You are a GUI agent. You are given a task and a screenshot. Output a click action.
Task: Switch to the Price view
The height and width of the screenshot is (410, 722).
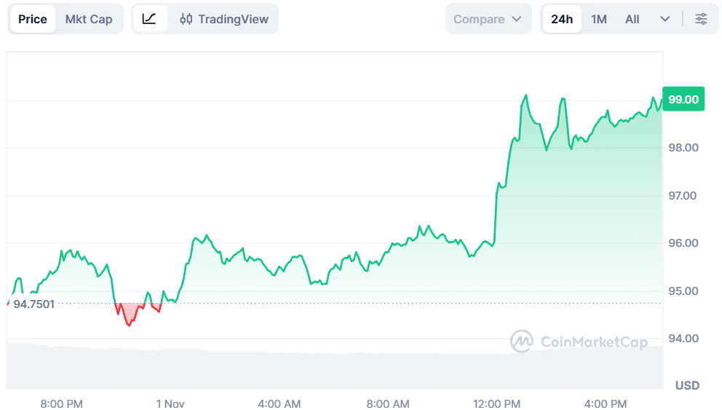tap(33, 19)
